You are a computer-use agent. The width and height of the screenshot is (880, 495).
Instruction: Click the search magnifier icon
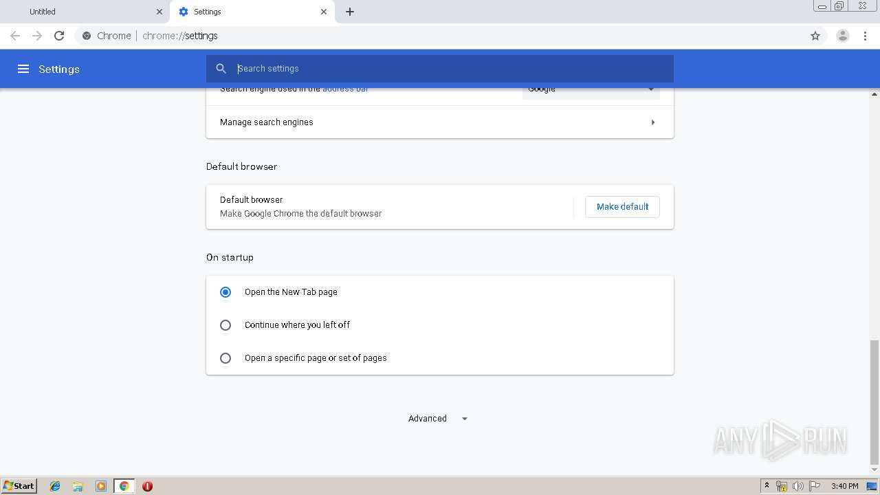221,69
